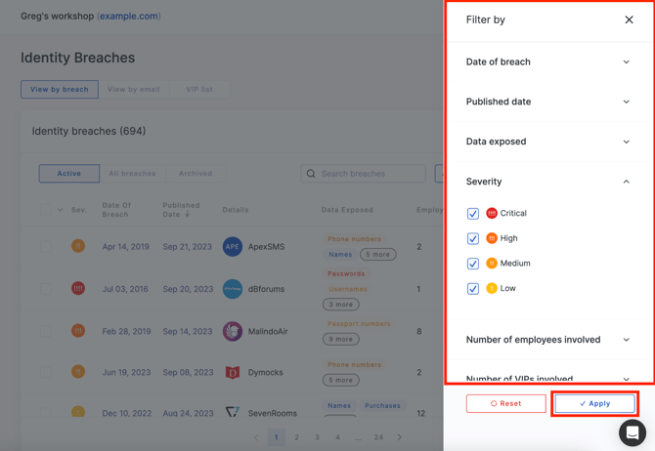Screen dimensions: 655x451
Task: Click the Search breaches field
Action: 363,174
